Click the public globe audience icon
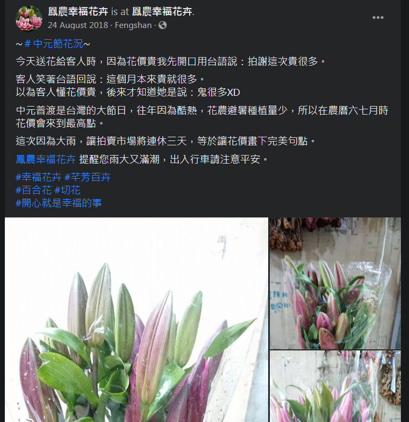The height and width of the screenshot is (422, 409). pos(162,25)
